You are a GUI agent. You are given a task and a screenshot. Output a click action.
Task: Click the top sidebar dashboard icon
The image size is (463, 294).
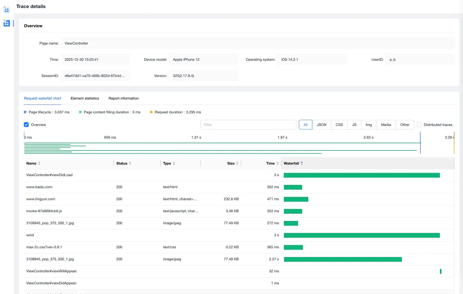(x=6, y=10)
